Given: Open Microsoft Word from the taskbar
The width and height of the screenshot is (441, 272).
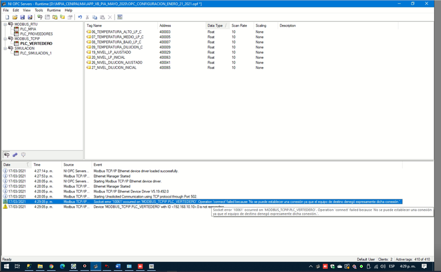Looking at the screenshot, I should [x=118, y=266].
